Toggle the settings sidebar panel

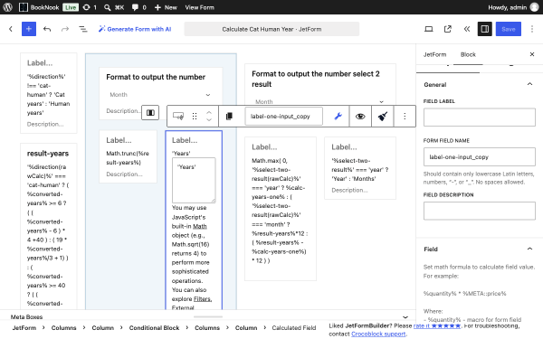(x=485, y=29)
